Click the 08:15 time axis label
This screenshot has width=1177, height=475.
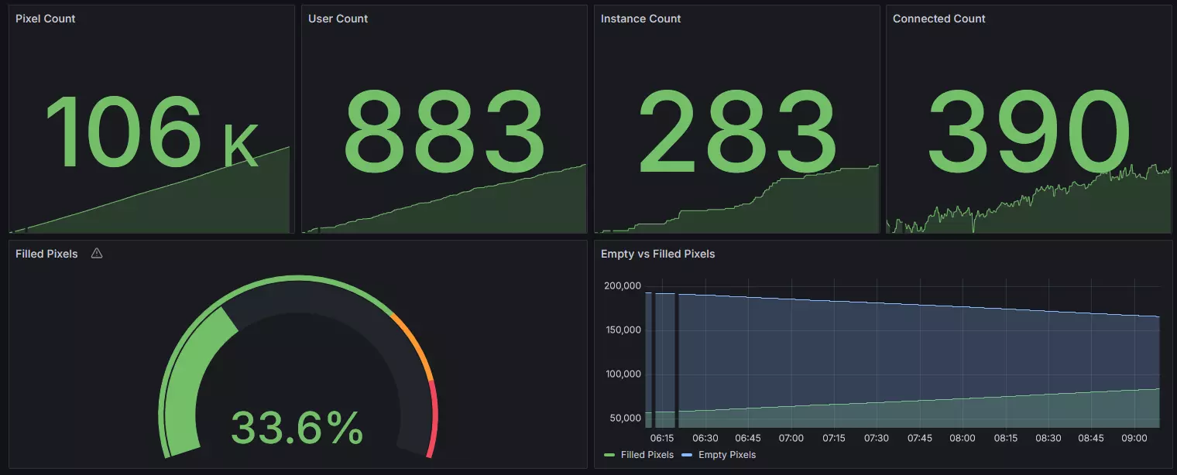pos(1006,438)
